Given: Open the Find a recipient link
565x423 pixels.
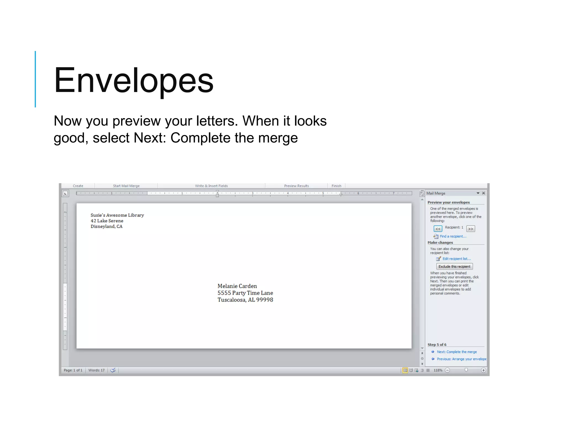Looking at the screenshot, I should pos(453,236).
